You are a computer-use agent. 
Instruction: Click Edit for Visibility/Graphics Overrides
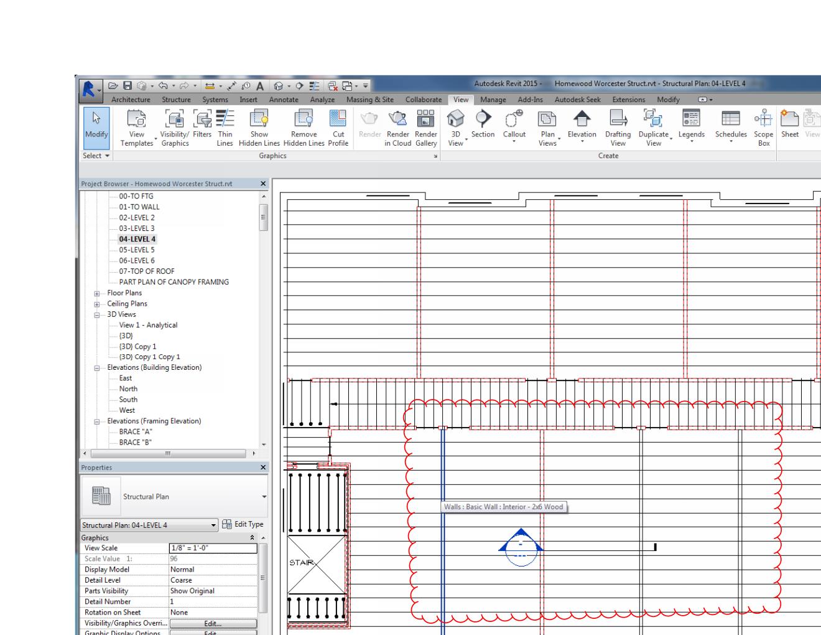point(212,623)
